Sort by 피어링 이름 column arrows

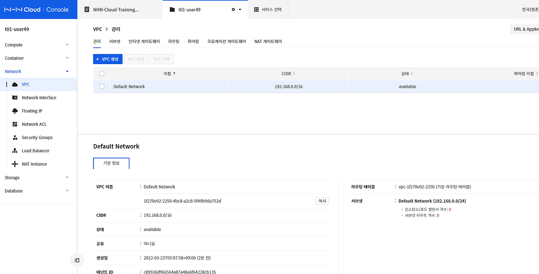tap(537, 74)
